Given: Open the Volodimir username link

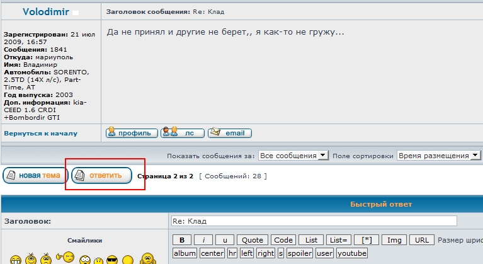Looking at the screenshot, I should pyautogui.click(x=45, y=11).
